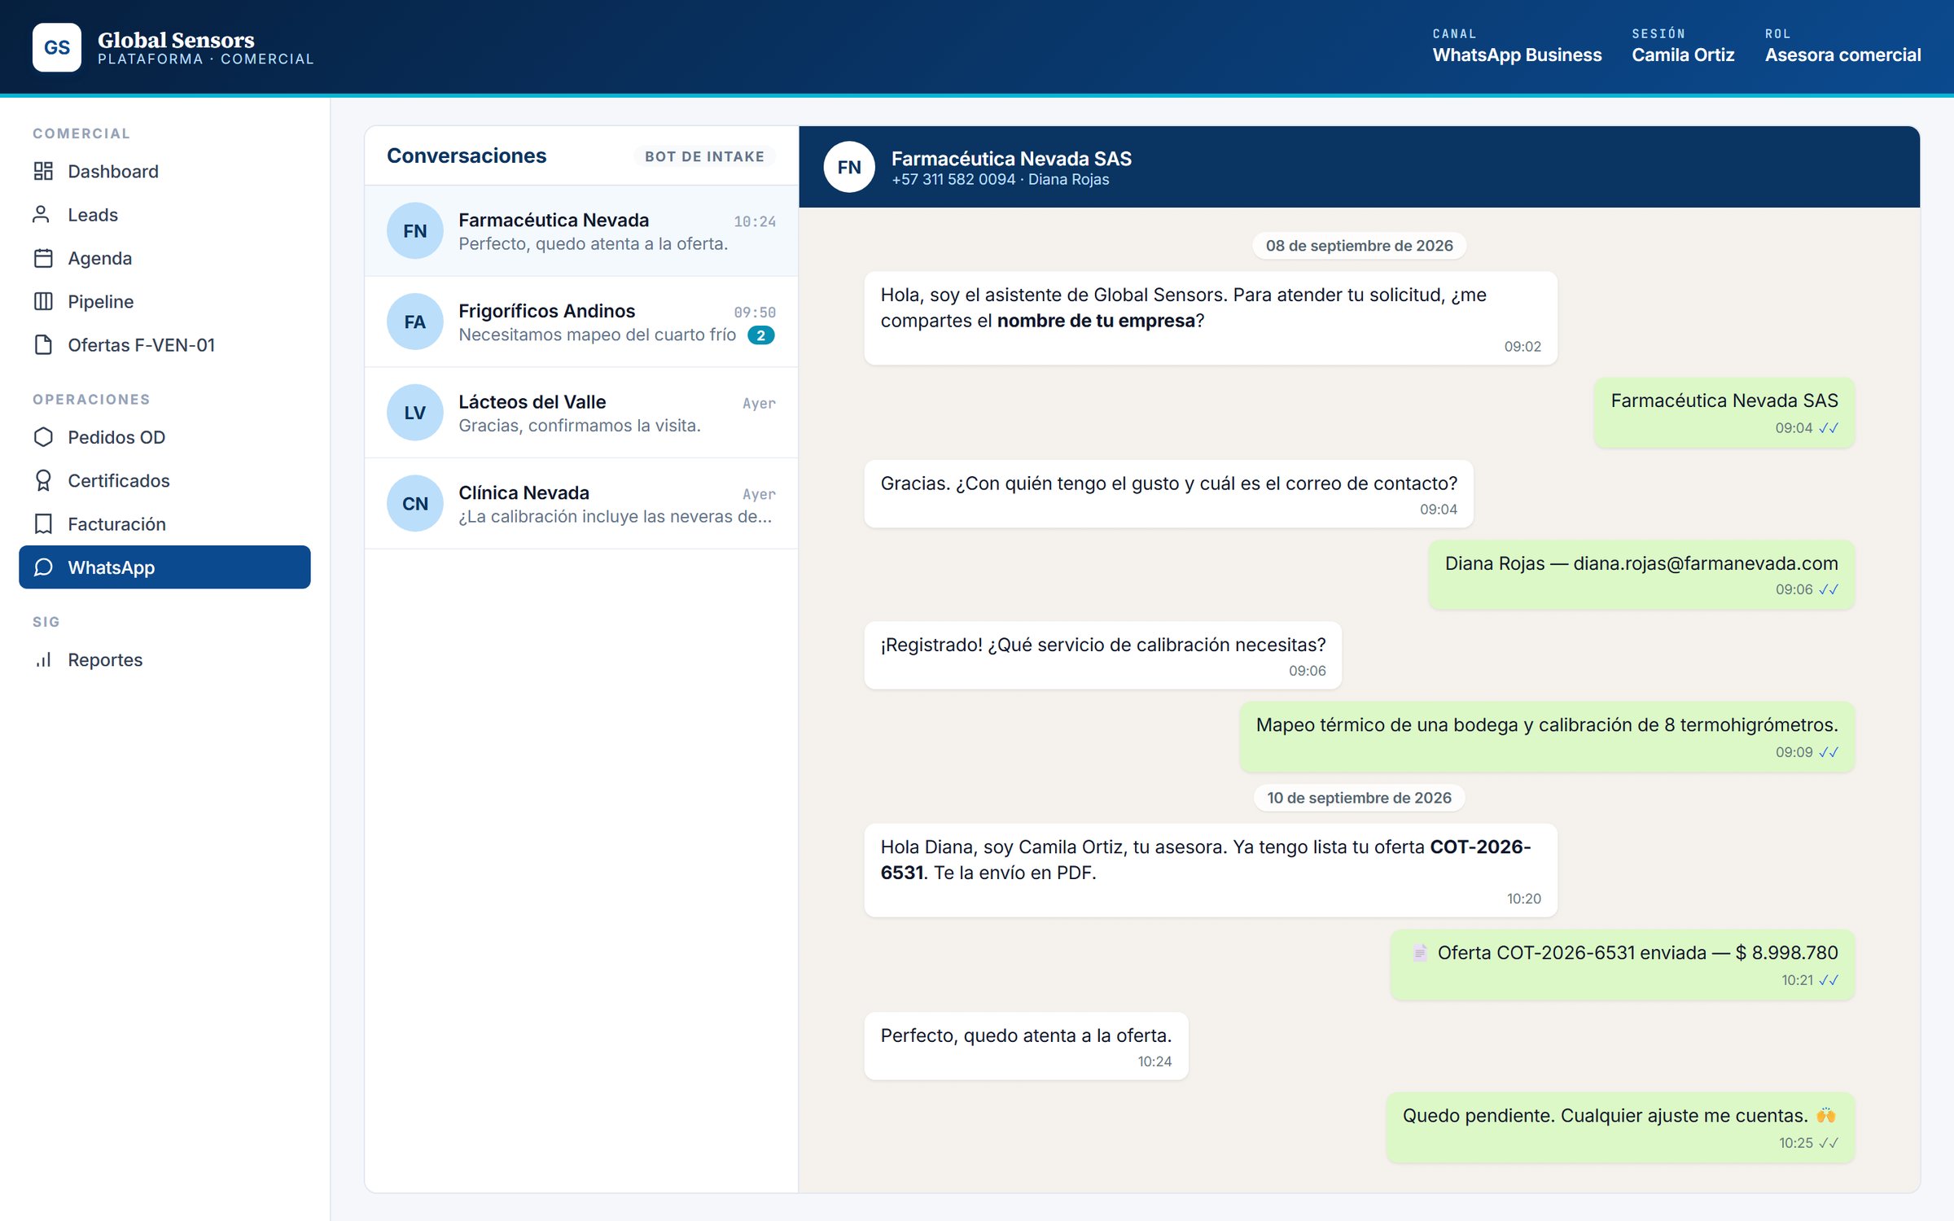The height and width of the screenshot is (1221, 1954).
Task: Click the CN avatar of Clínica Nevada
Action: pyautogui.click(x=414, y=503)
